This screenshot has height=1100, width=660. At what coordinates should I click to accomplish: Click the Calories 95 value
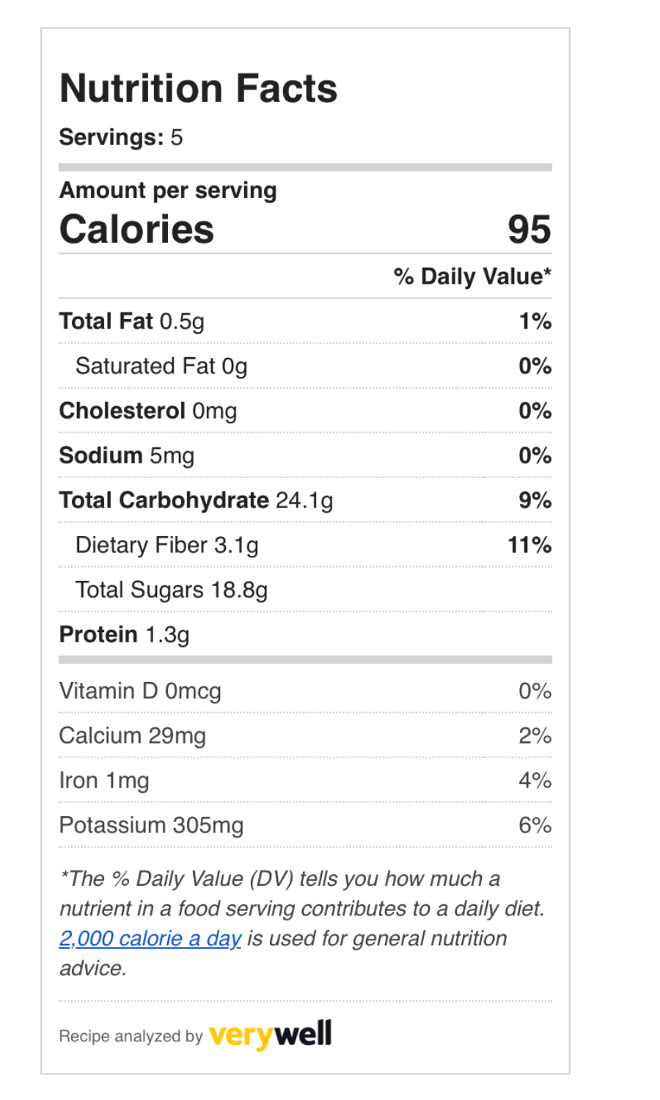click(x=529, y=230)
